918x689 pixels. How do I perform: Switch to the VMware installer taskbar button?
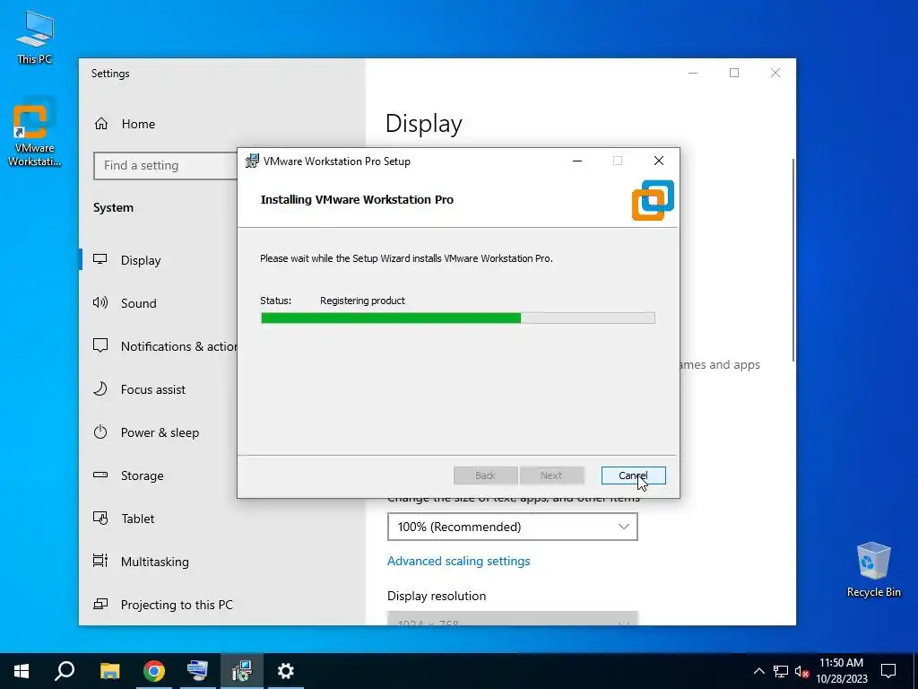(x=241, y=671)
